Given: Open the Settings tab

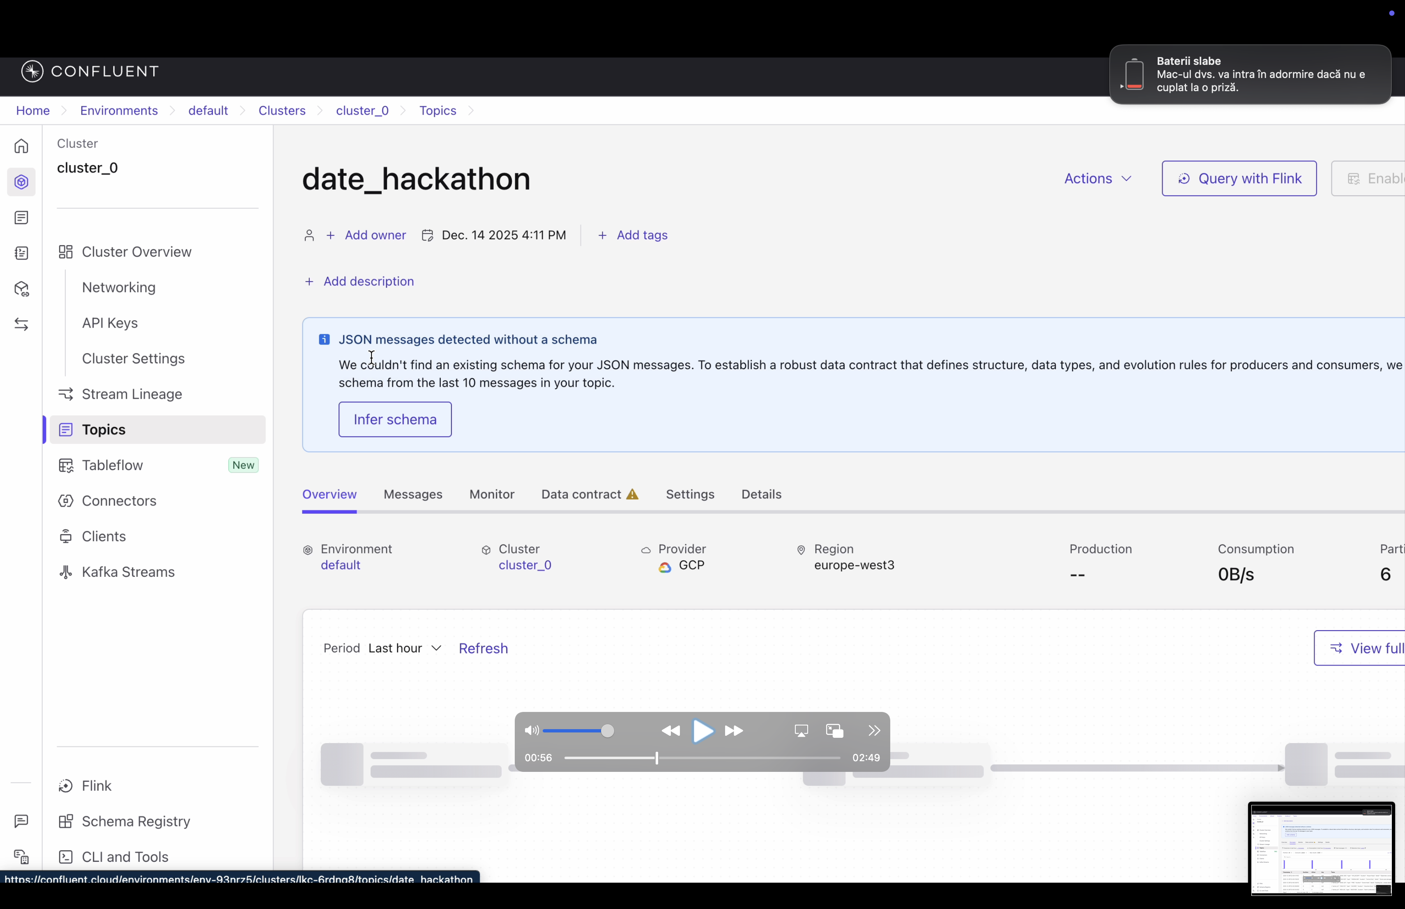Looking at the screenshot, I should (689, 494).
